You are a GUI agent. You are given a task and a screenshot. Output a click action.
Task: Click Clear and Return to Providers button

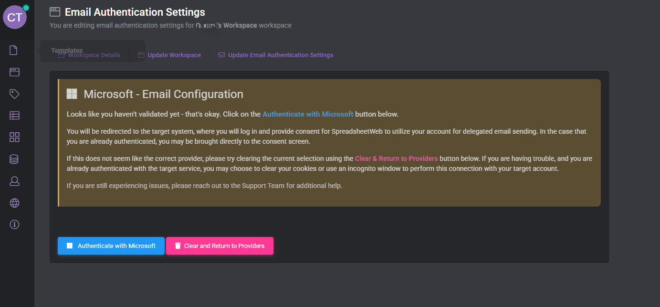point(220,246)
